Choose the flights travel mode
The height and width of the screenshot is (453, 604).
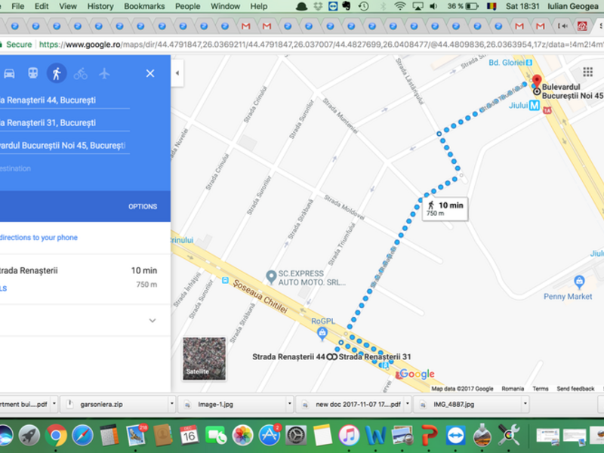coord(104,73)
